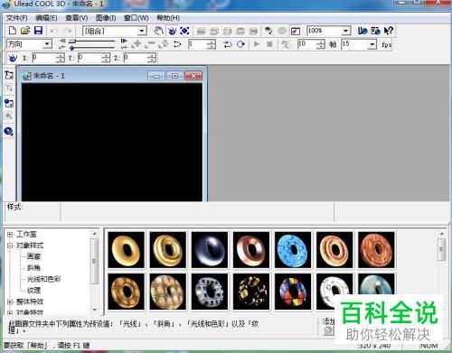Image resolution: width=452 pixels, height=353 pixels.
Task: Click the icon between Ulead logo and help
Action: [375, 31]
